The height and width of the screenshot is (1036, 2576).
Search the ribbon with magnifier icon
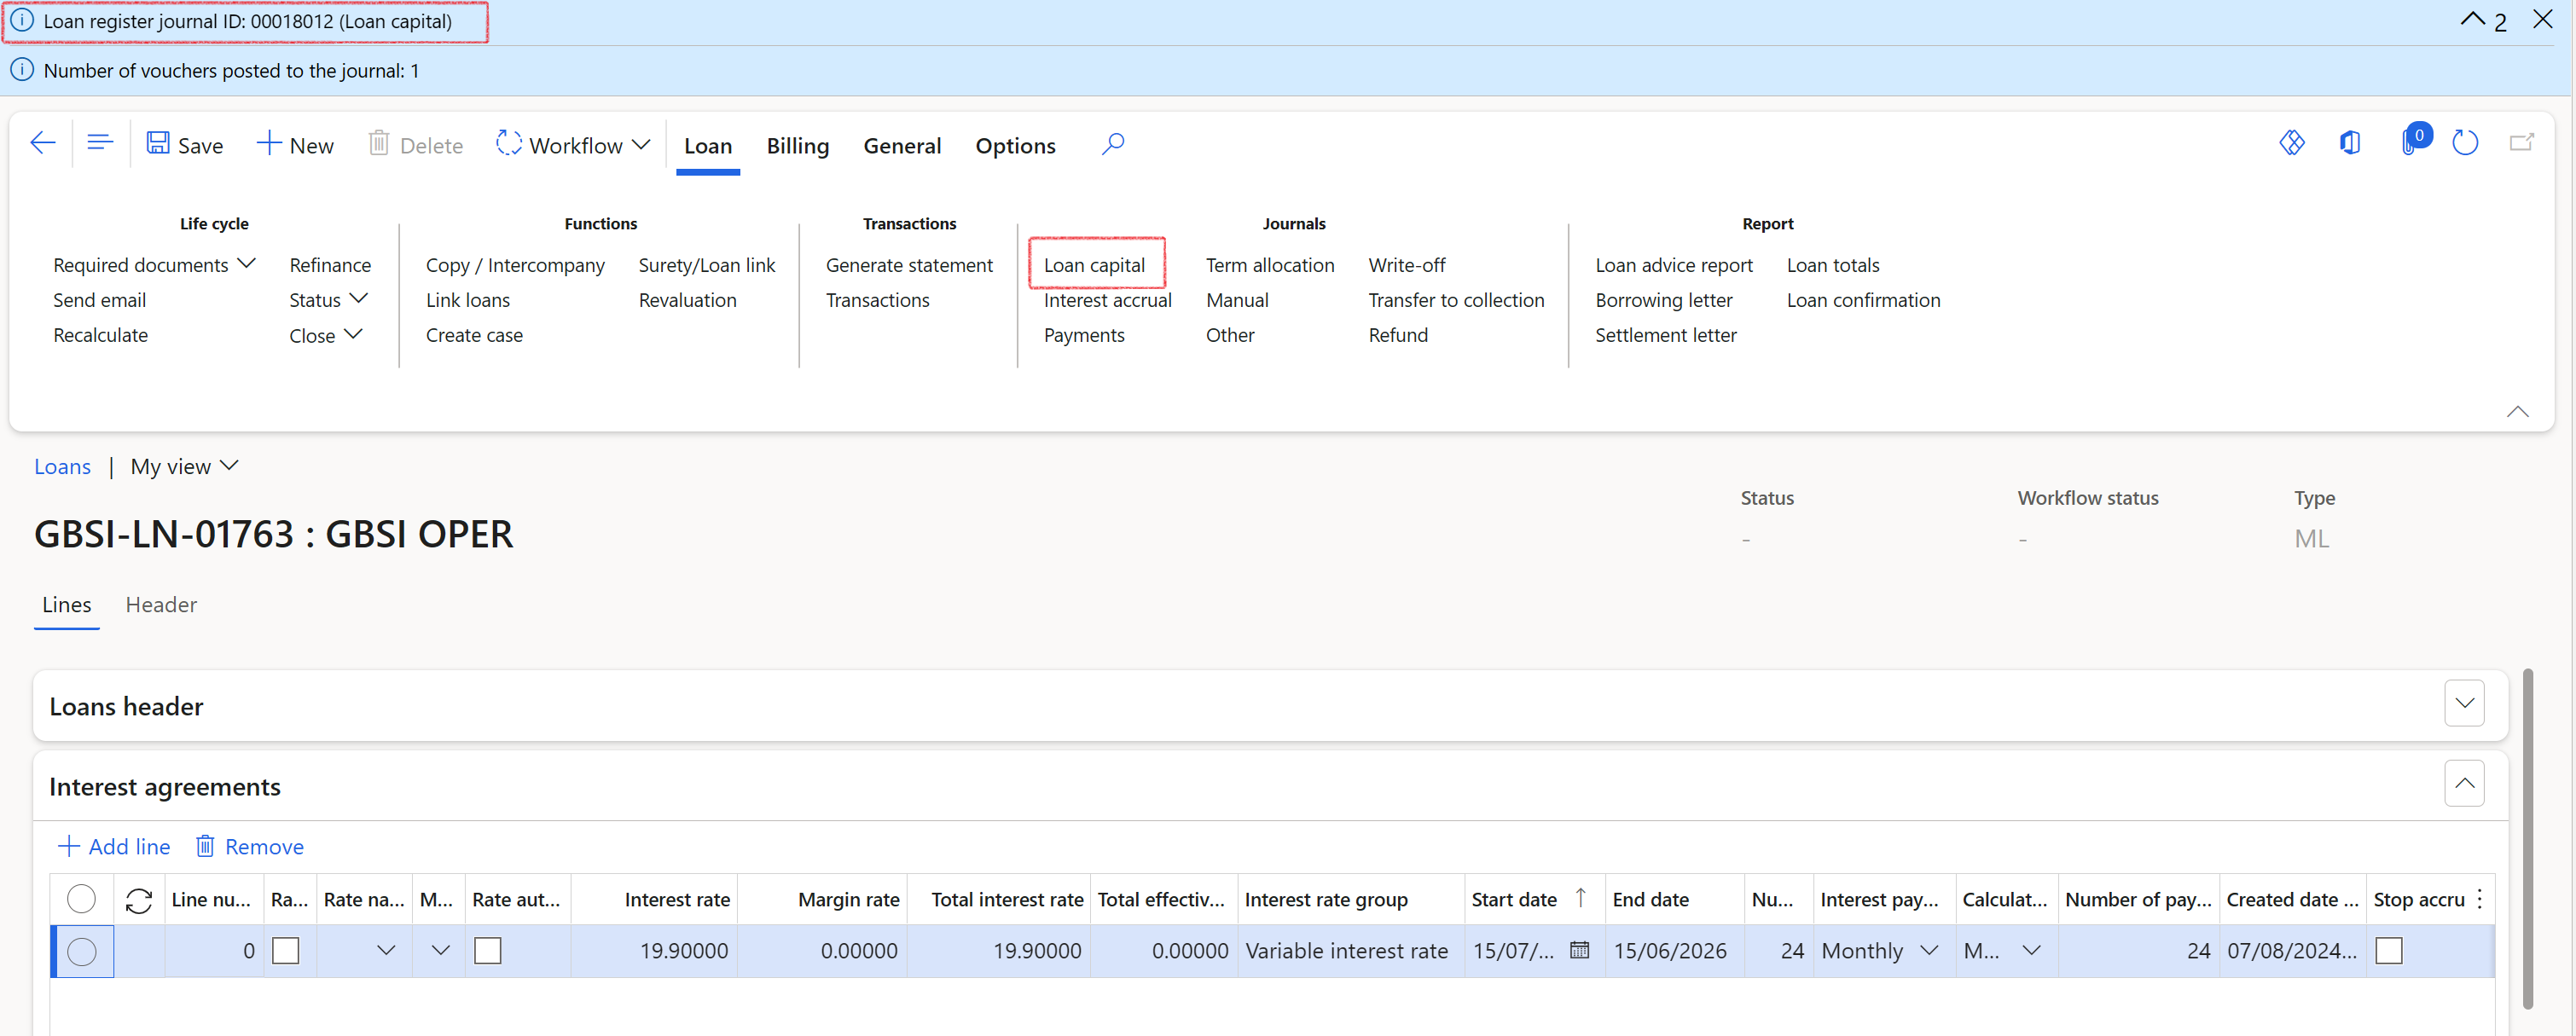tap(1112, 144)
